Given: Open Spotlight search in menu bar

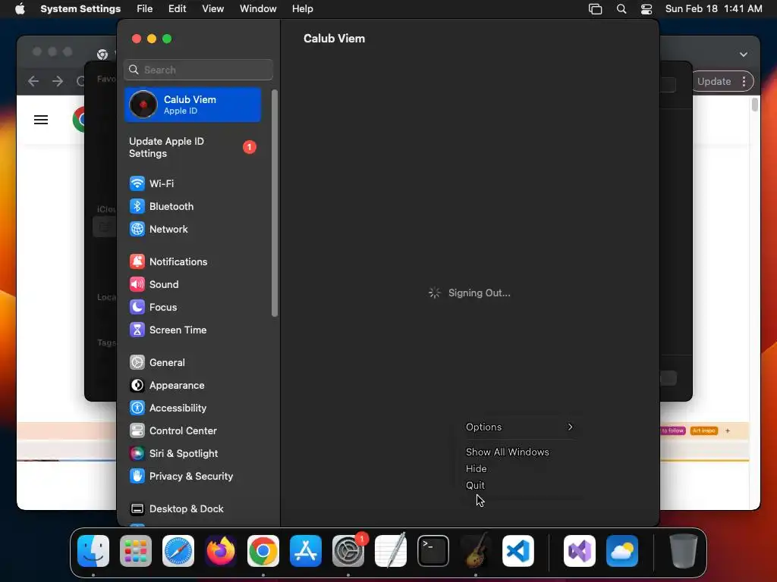Looking at the screenshot, I should pos(621,9).
